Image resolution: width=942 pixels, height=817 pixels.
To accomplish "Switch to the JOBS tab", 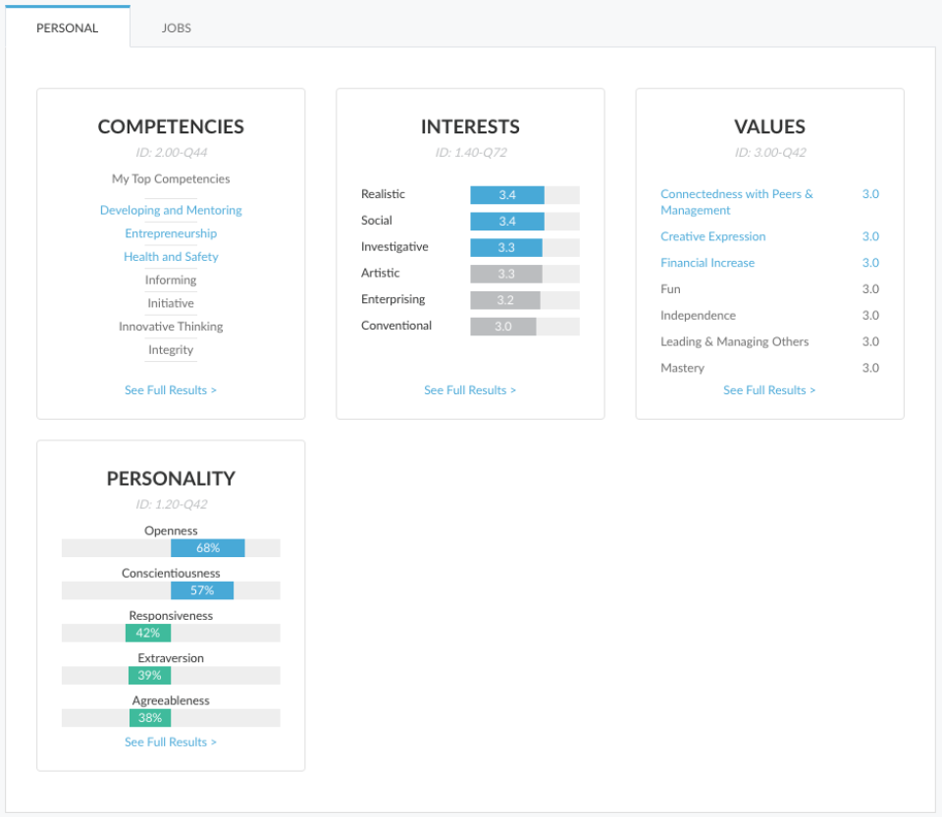I will [x=176, y=28].
